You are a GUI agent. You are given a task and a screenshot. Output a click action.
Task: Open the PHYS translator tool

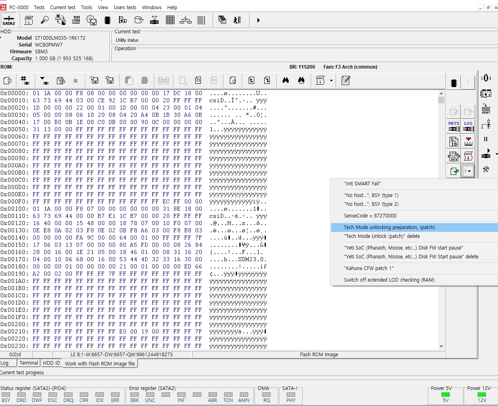click(454, 126)
